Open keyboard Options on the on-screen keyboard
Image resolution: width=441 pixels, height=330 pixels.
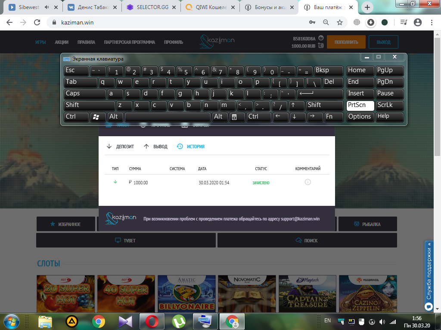[x=360, y=117]
